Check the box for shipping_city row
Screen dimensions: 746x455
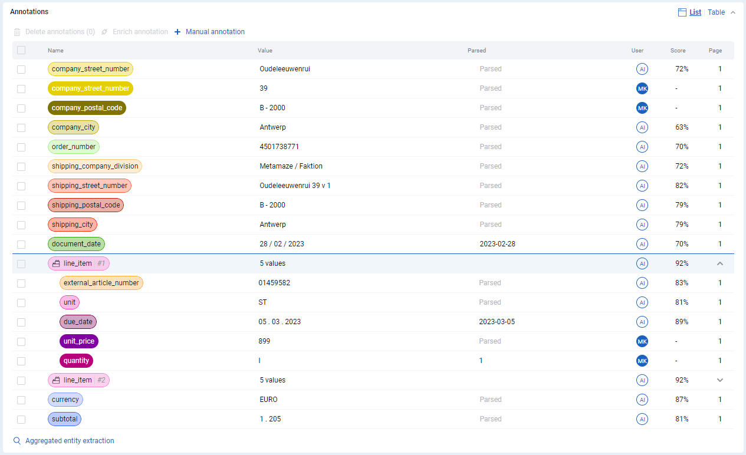tap(21, 225)
